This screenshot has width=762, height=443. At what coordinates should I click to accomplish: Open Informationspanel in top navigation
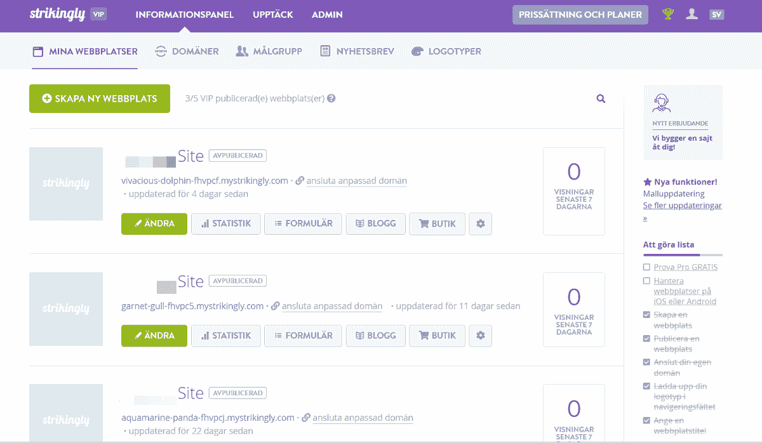pos(185,15)
